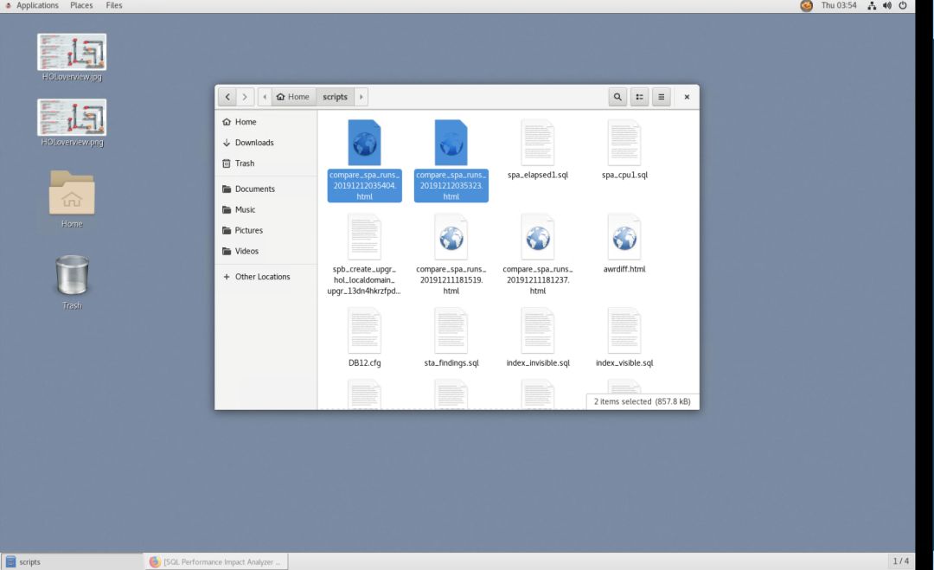Switch to SQL Performance Impact Analyzer taskbar item
This screenshot has width=934, height=570.
216,561
